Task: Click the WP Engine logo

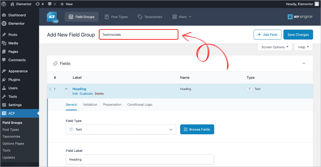Action: (300, 17)
